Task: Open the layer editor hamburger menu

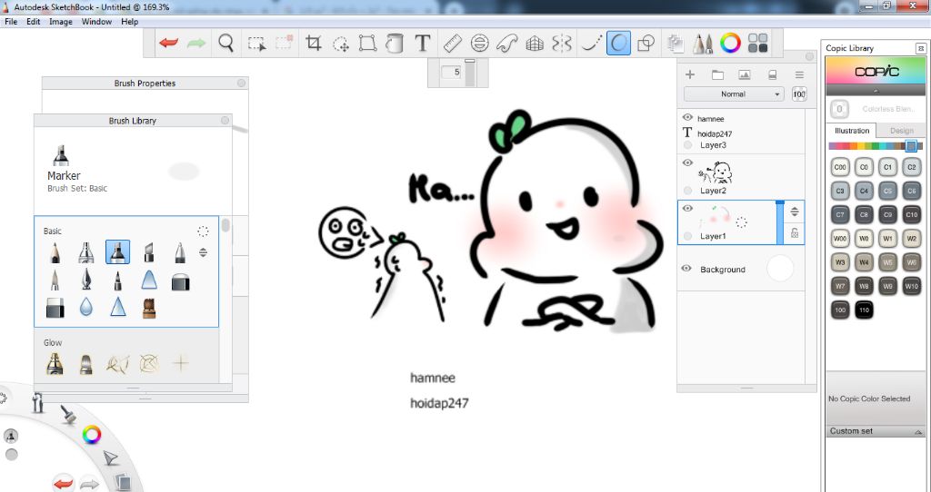Action: tap(799, 74)
